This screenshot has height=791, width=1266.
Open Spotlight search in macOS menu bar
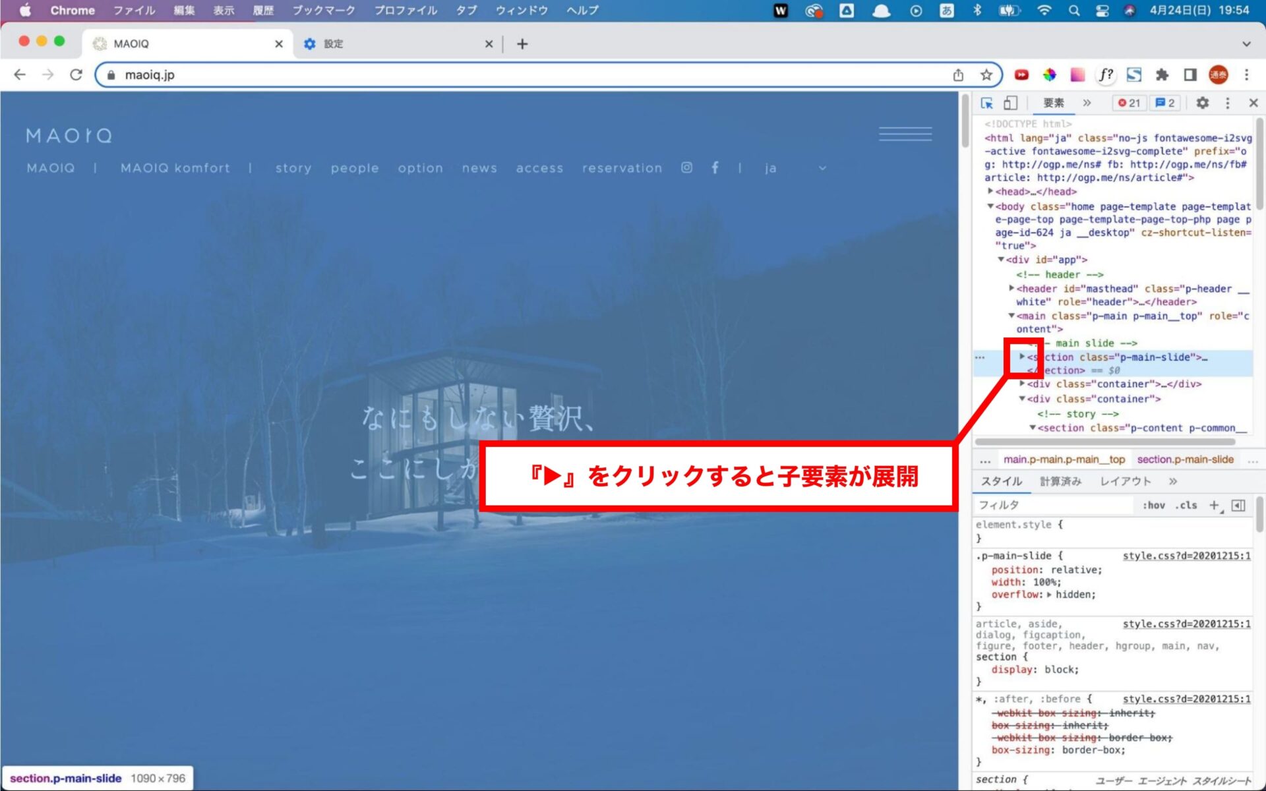click(x=1074, y=11)
